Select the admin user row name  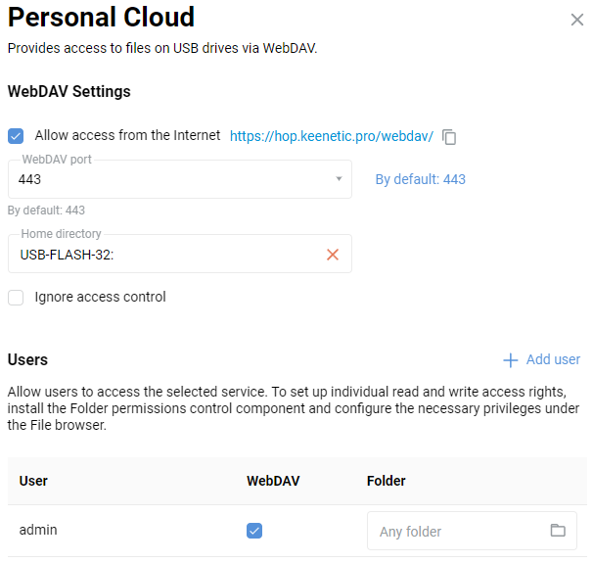coord(38,530)
